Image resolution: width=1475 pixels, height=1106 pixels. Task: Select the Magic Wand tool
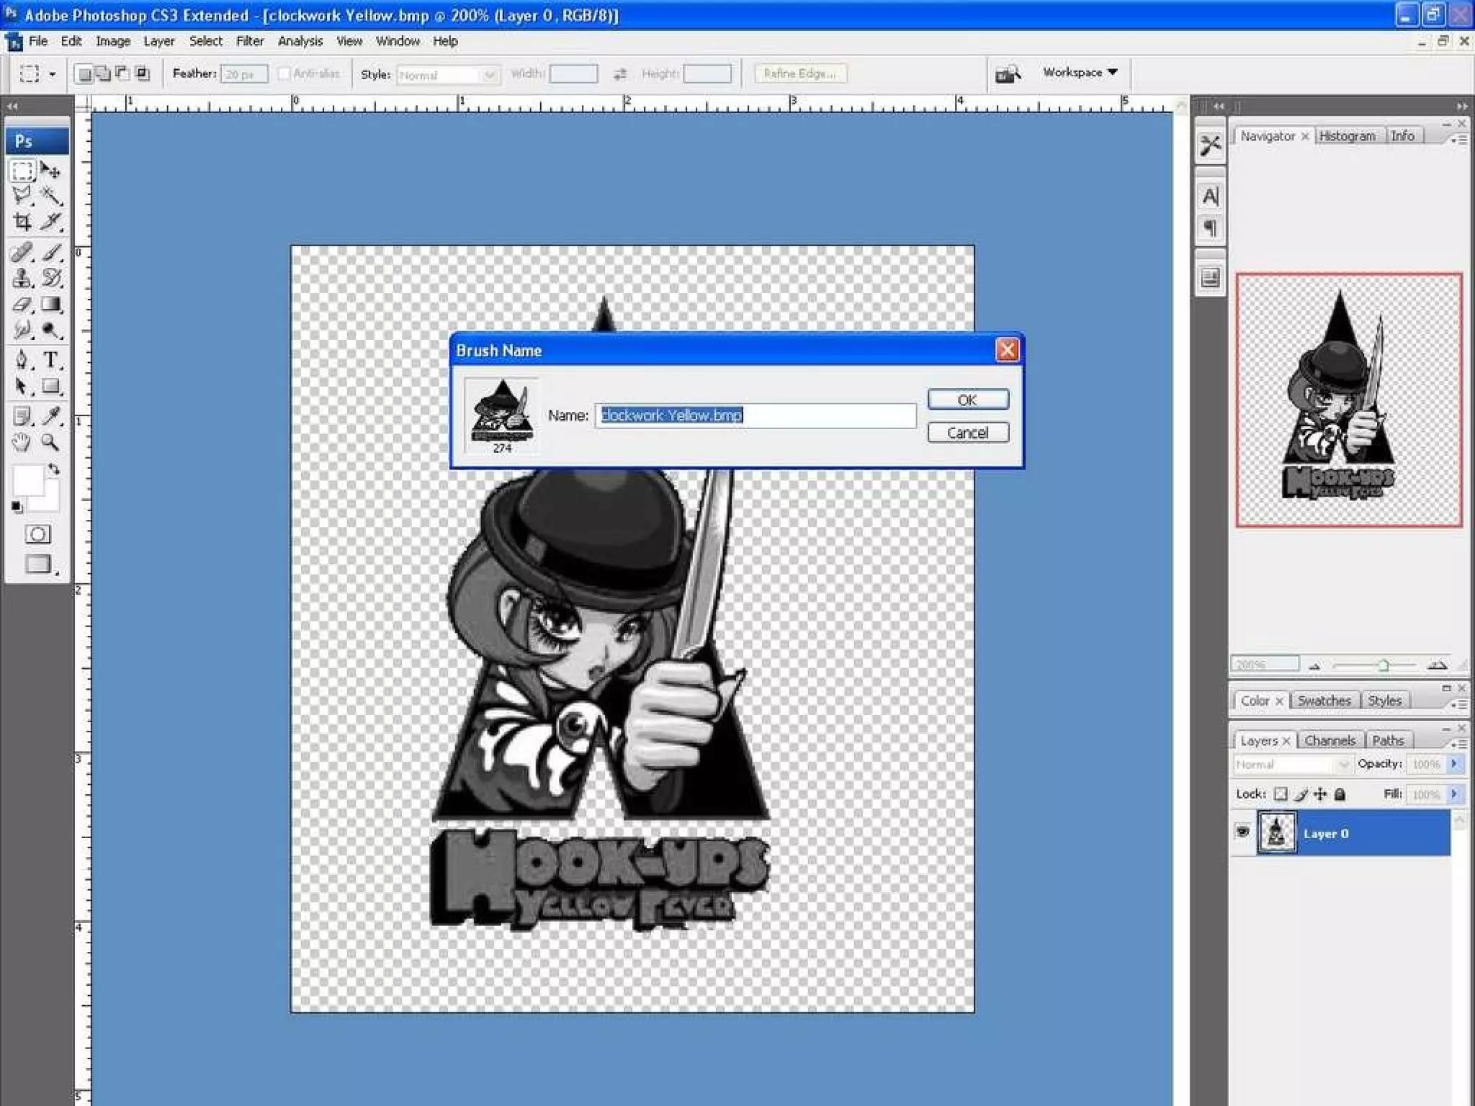click(50, 196)
